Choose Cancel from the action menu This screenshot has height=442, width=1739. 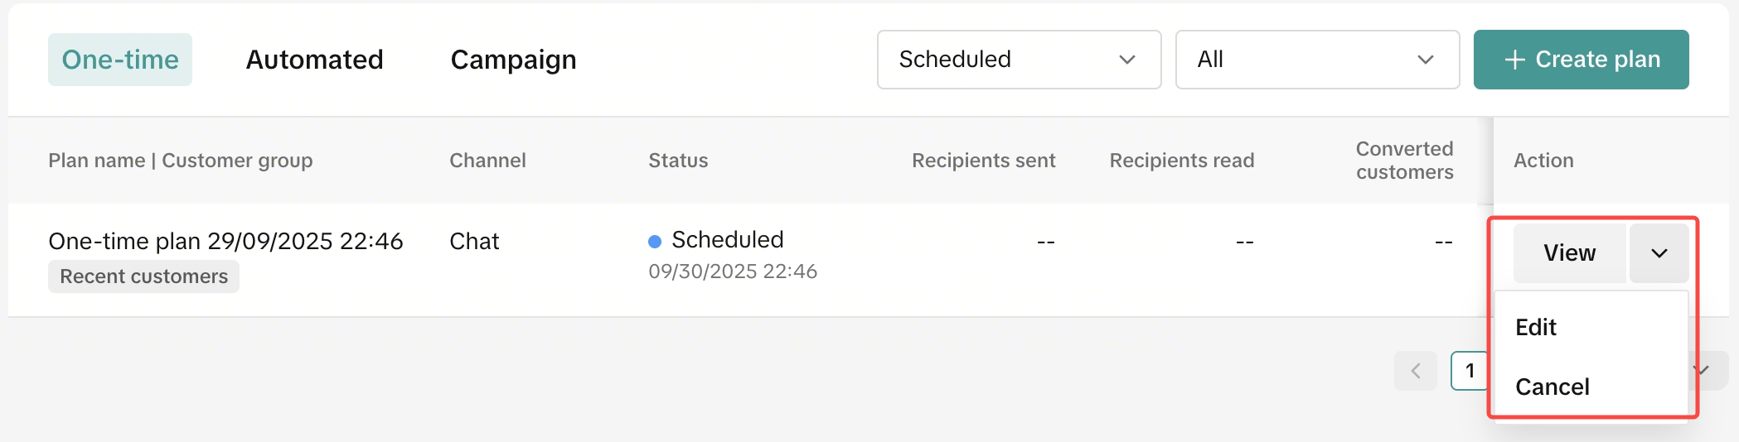[1552, 387]
